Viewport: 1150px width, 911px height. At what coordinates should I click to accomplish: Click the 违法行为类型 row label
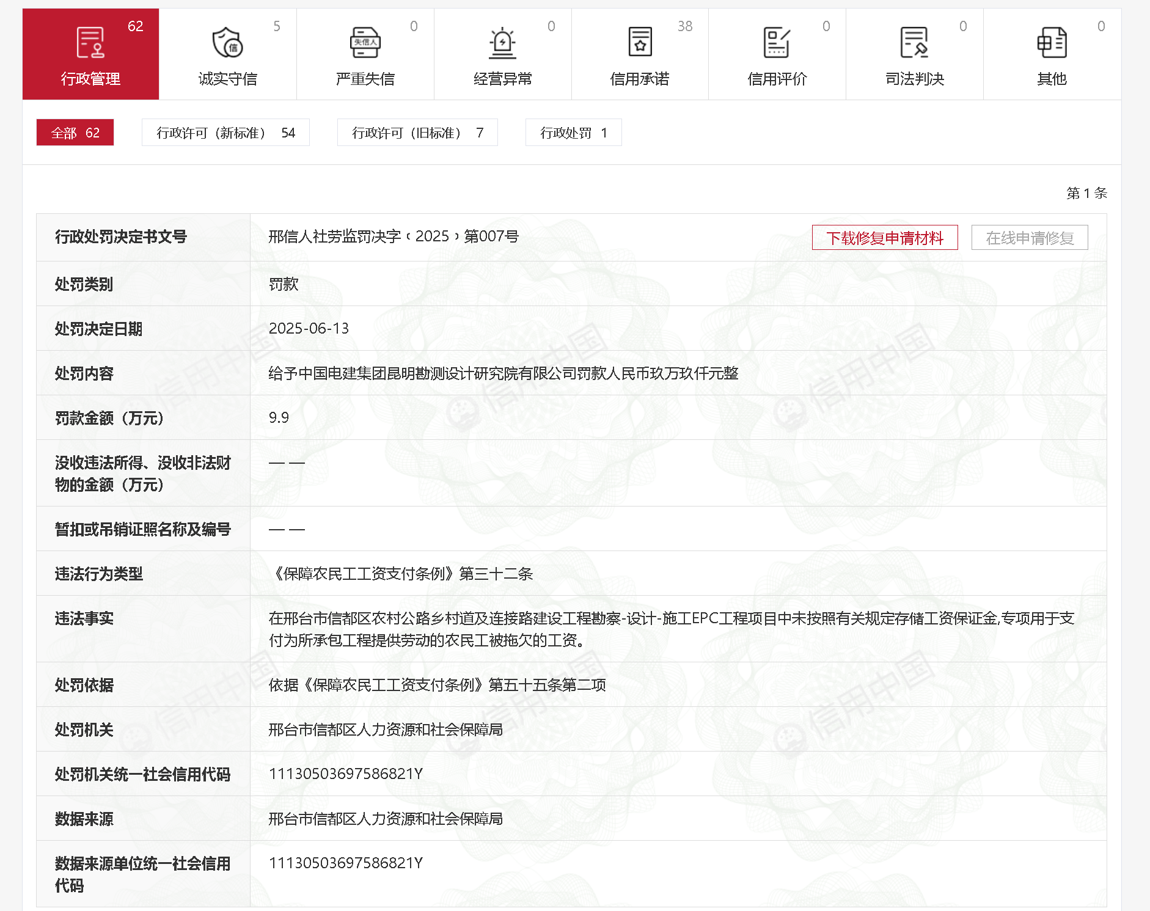[98, 574]
